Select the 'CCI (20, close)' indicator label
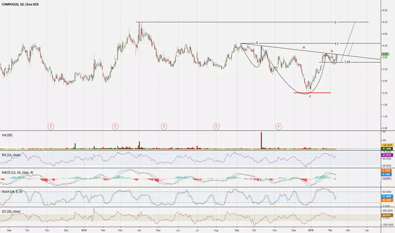The image size is (395, 233). (x=11, y=211)
